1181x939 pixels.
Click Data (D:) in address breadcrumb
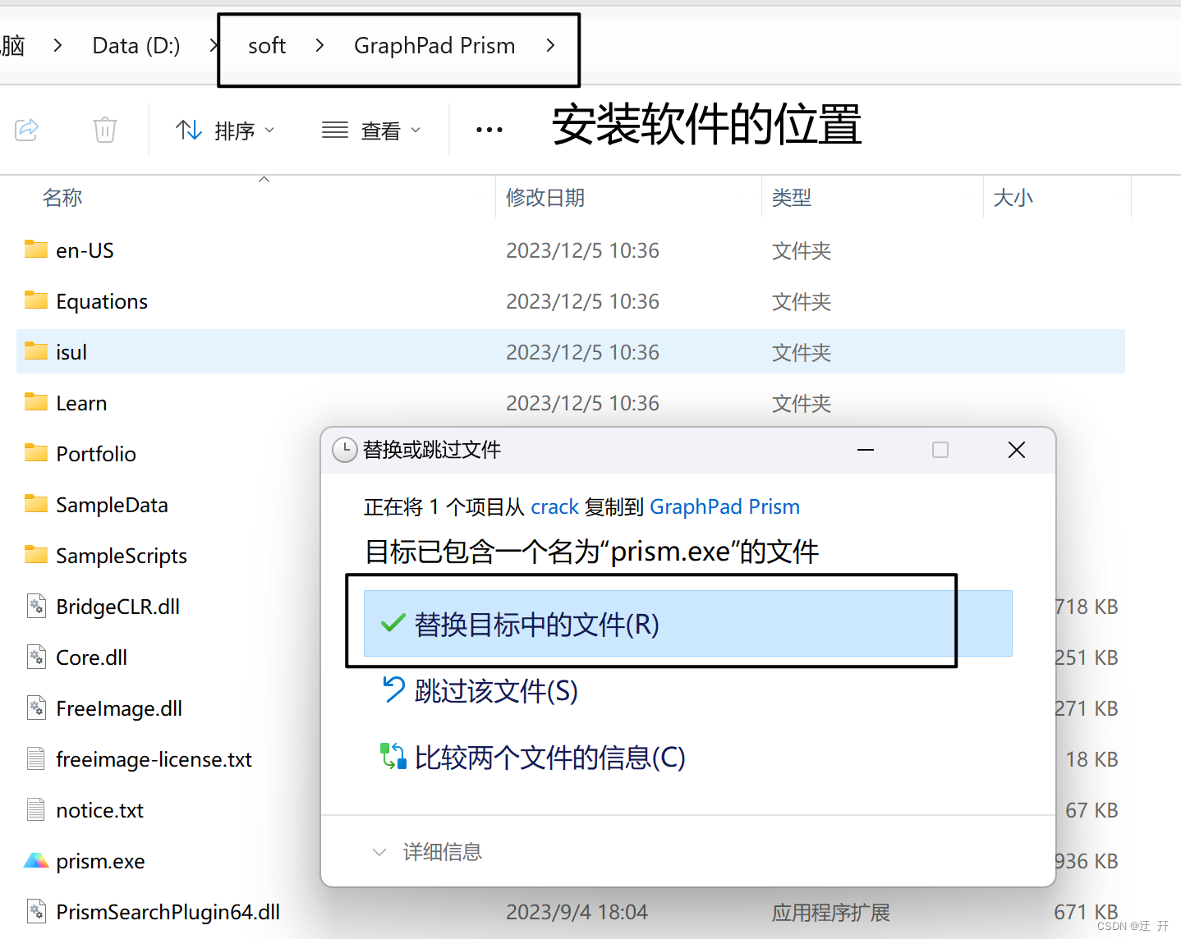(x=136, y=45)
